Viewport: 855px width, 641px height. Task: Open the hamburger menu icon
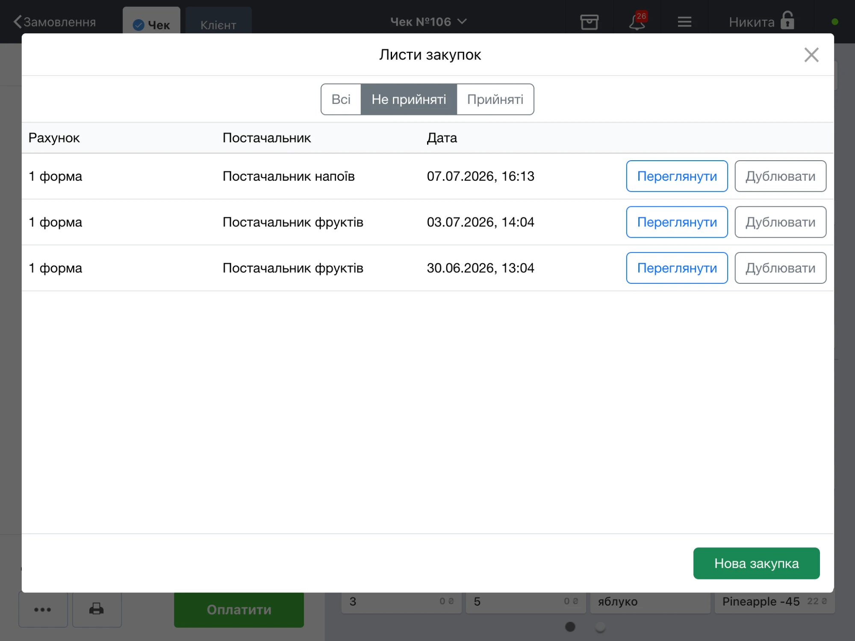tap(684, 22)
